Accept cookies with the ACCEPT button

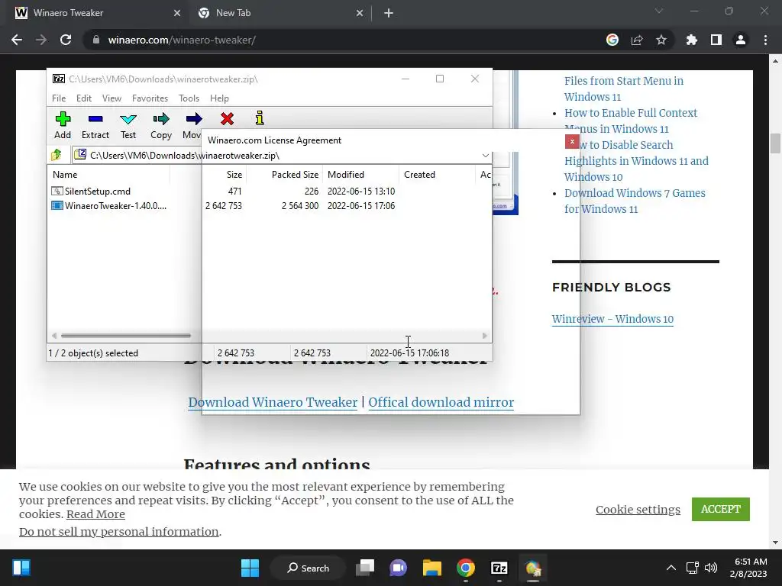721,509
